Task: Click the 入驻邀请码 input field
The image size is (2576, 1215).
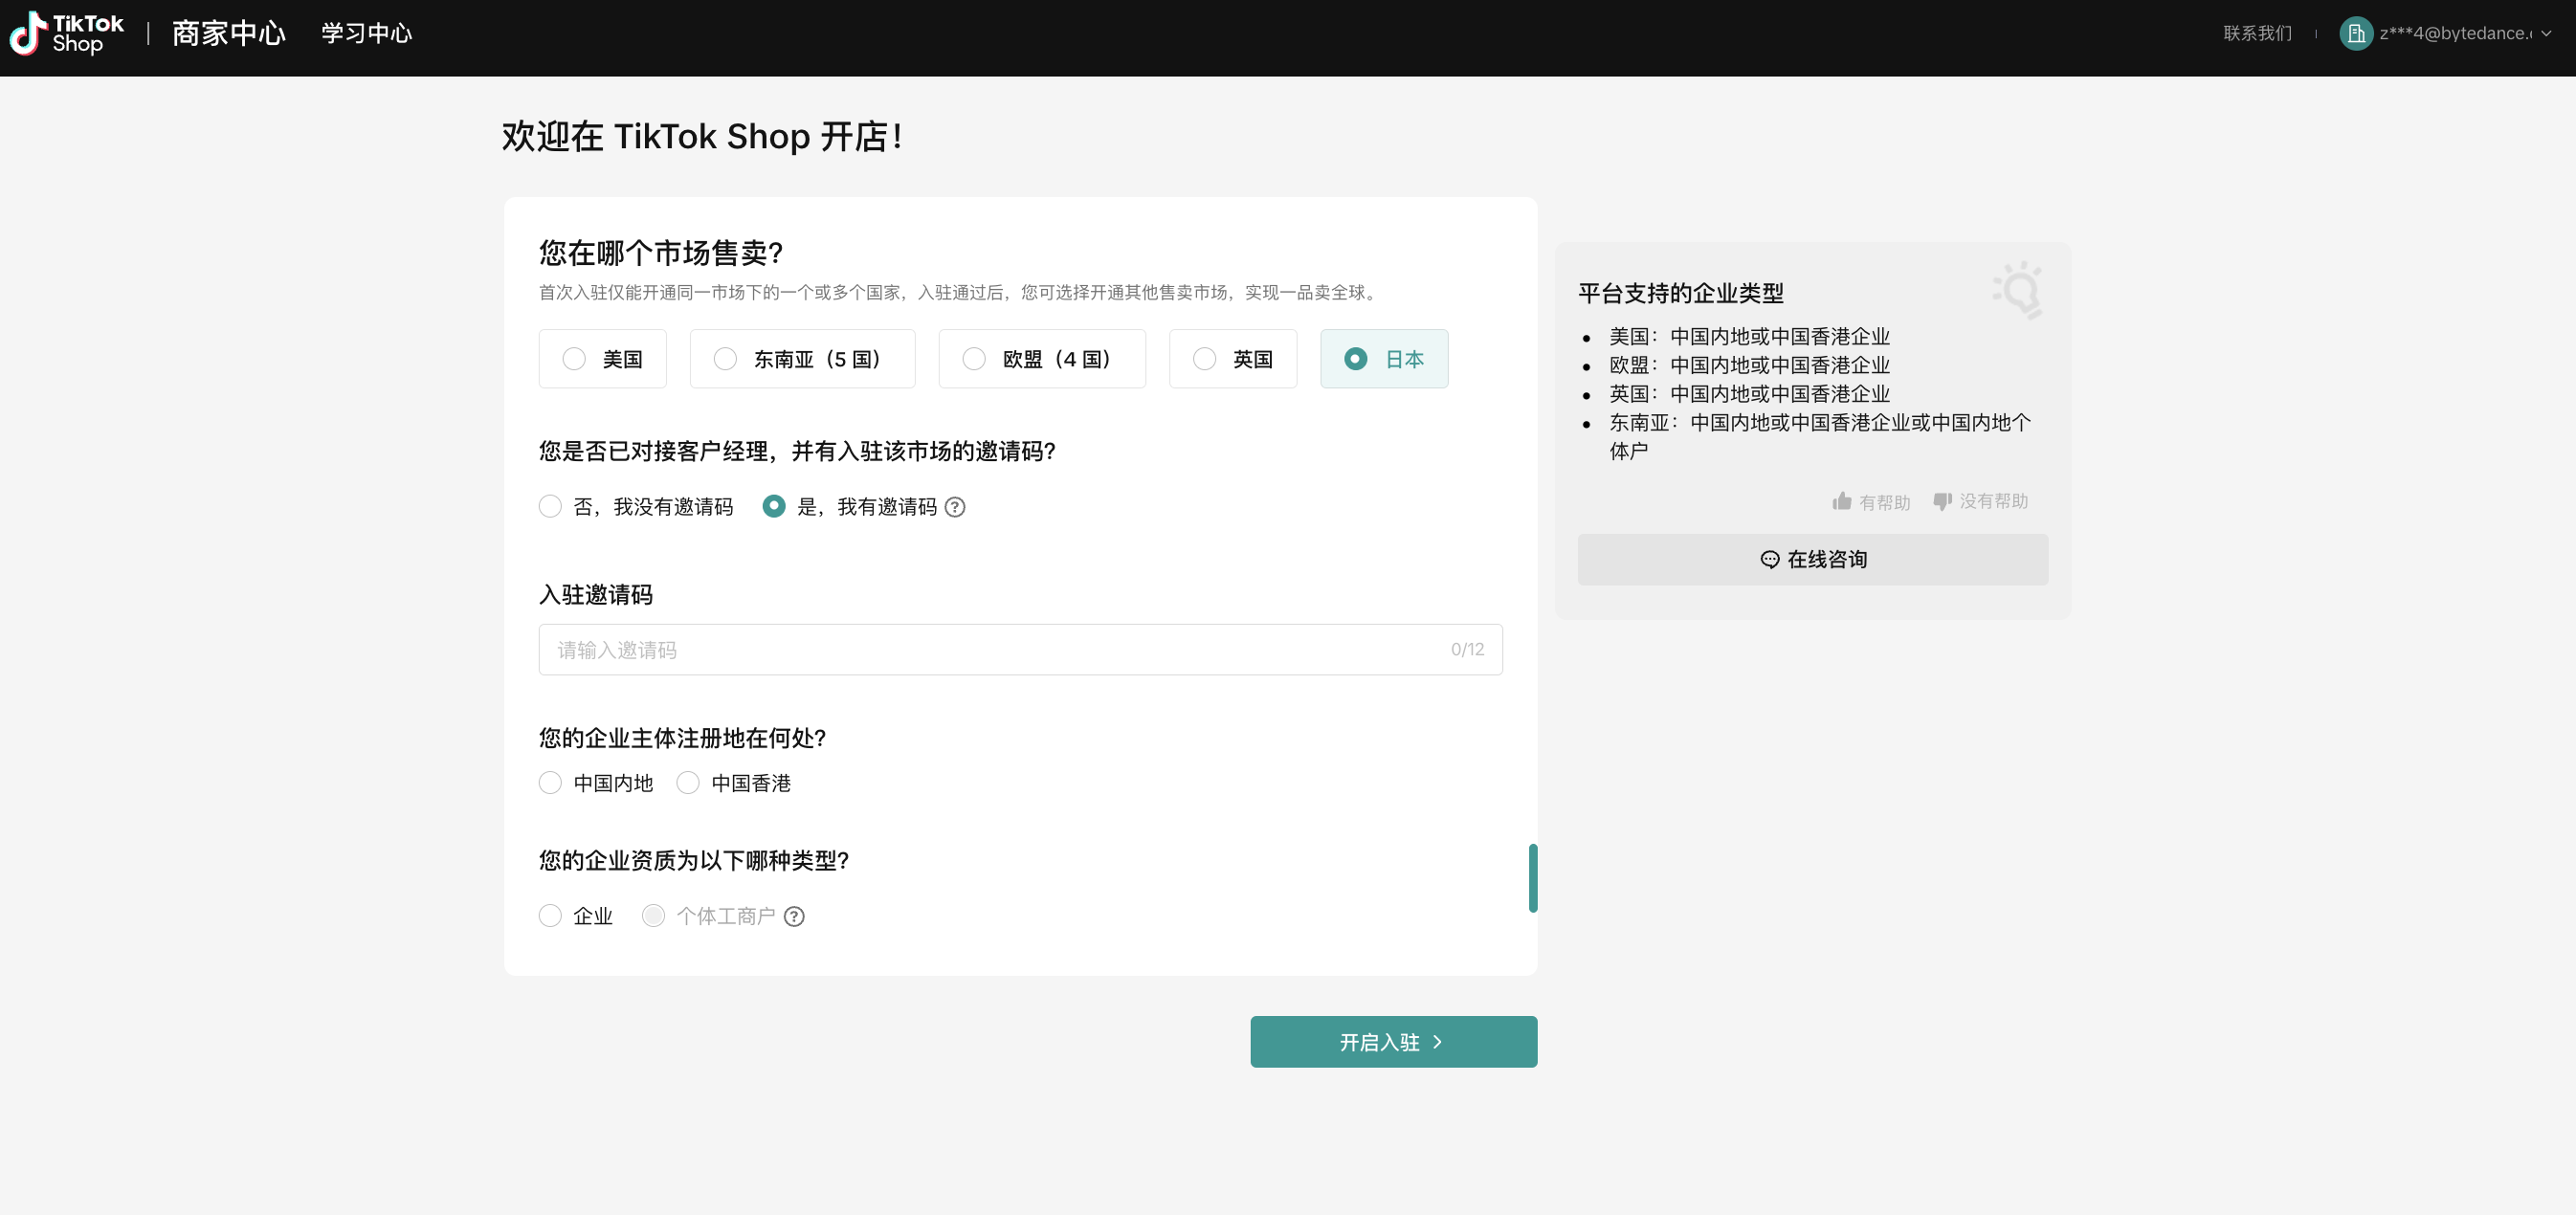Action: point(1000,650)
